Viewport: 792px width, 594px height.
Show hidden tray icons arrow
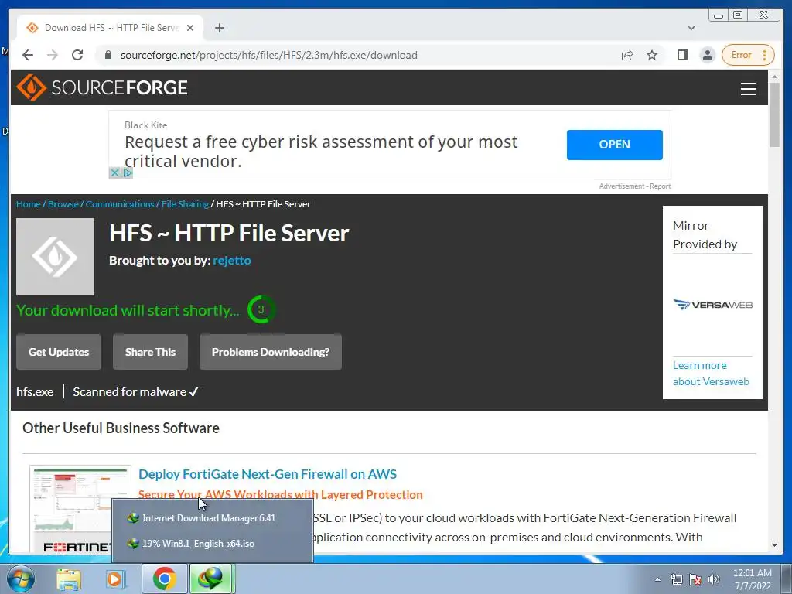coord(657,579)
